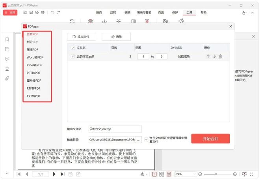Click the zoom slider handle
The image size is (260, 180).
coord(216,174)
